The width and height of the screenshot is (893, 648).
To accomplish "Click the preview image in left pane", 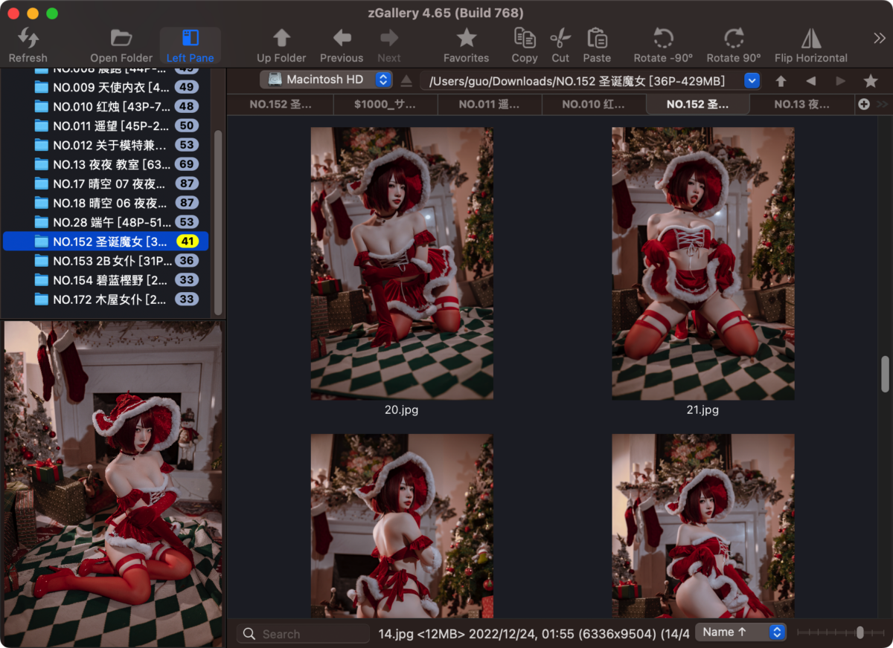I will (113, 484).
